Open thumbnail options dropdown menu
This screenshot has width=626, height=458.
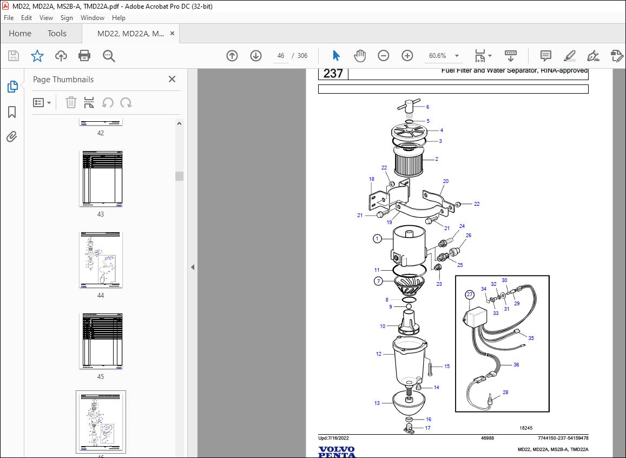42,103
